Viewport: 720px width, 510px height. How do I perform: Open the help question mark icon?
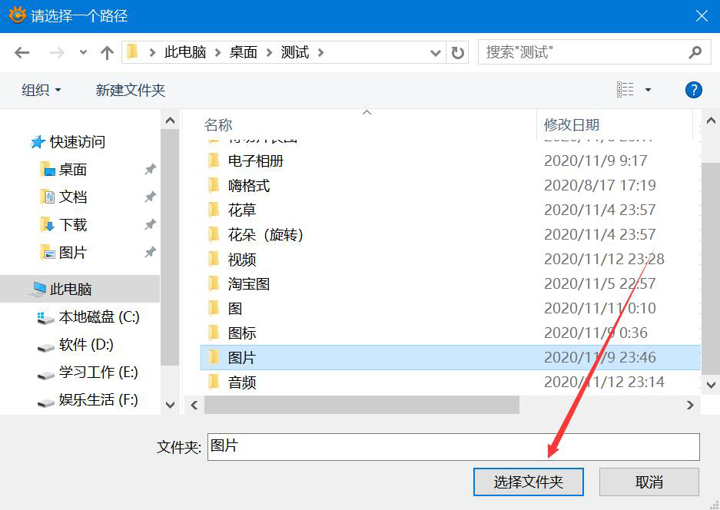tap(693, 90)
